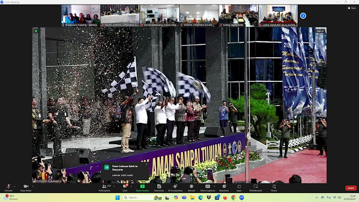Switch to Zoom app in taskbar
359x202 pixels.
pyautogui.click(x=242, y=198)
